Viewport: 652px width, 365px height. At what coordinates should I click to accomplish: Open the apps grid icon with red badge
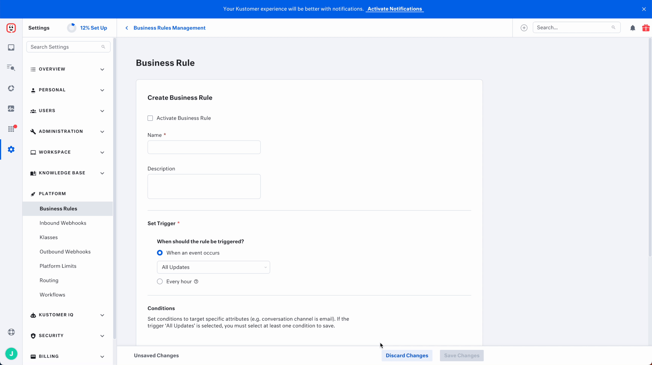point(11,129)
